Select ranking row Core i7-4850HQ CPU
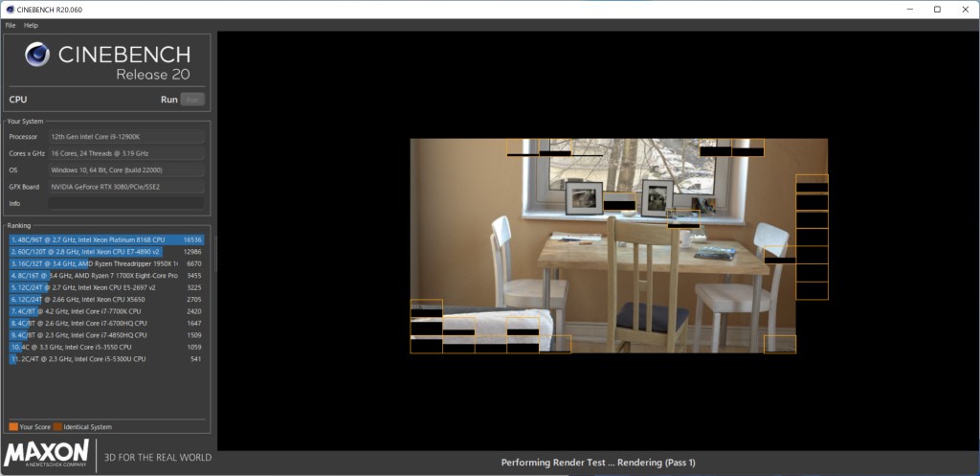980x476 pixels. [x=106, y=335]
